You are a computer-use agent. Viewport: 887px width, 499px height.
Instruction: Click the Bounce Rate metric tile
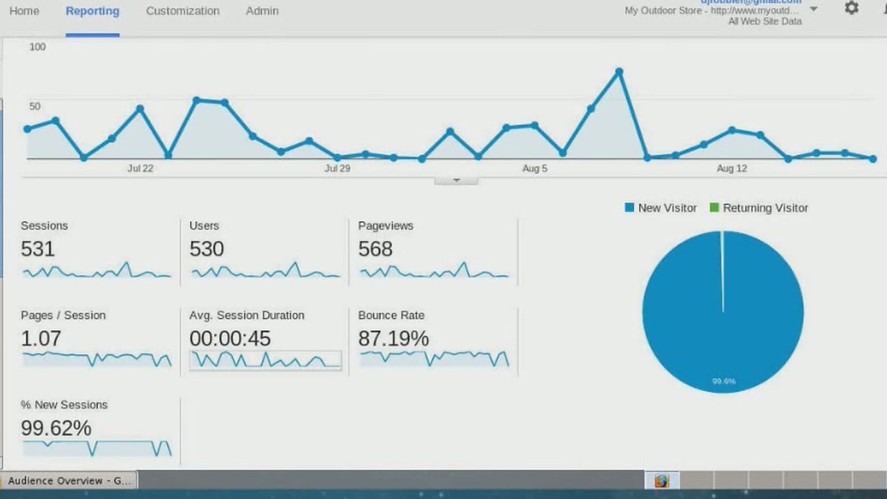434,340
